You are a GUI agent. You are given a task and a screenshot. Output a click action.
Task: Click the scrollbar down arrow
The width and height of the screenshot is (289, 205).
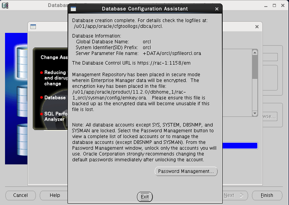[x=255, y=113]
